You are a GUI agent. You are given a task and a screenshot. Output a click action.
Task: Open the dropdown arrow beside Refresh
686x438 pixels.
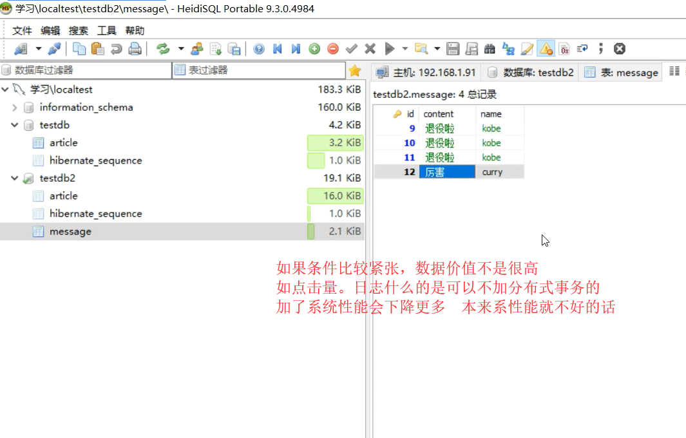point(181,48)
